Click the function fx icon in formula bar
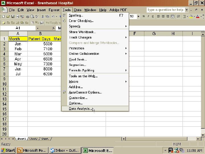Image resolution: width=205 pixels, height=154 pixels. 53,28
